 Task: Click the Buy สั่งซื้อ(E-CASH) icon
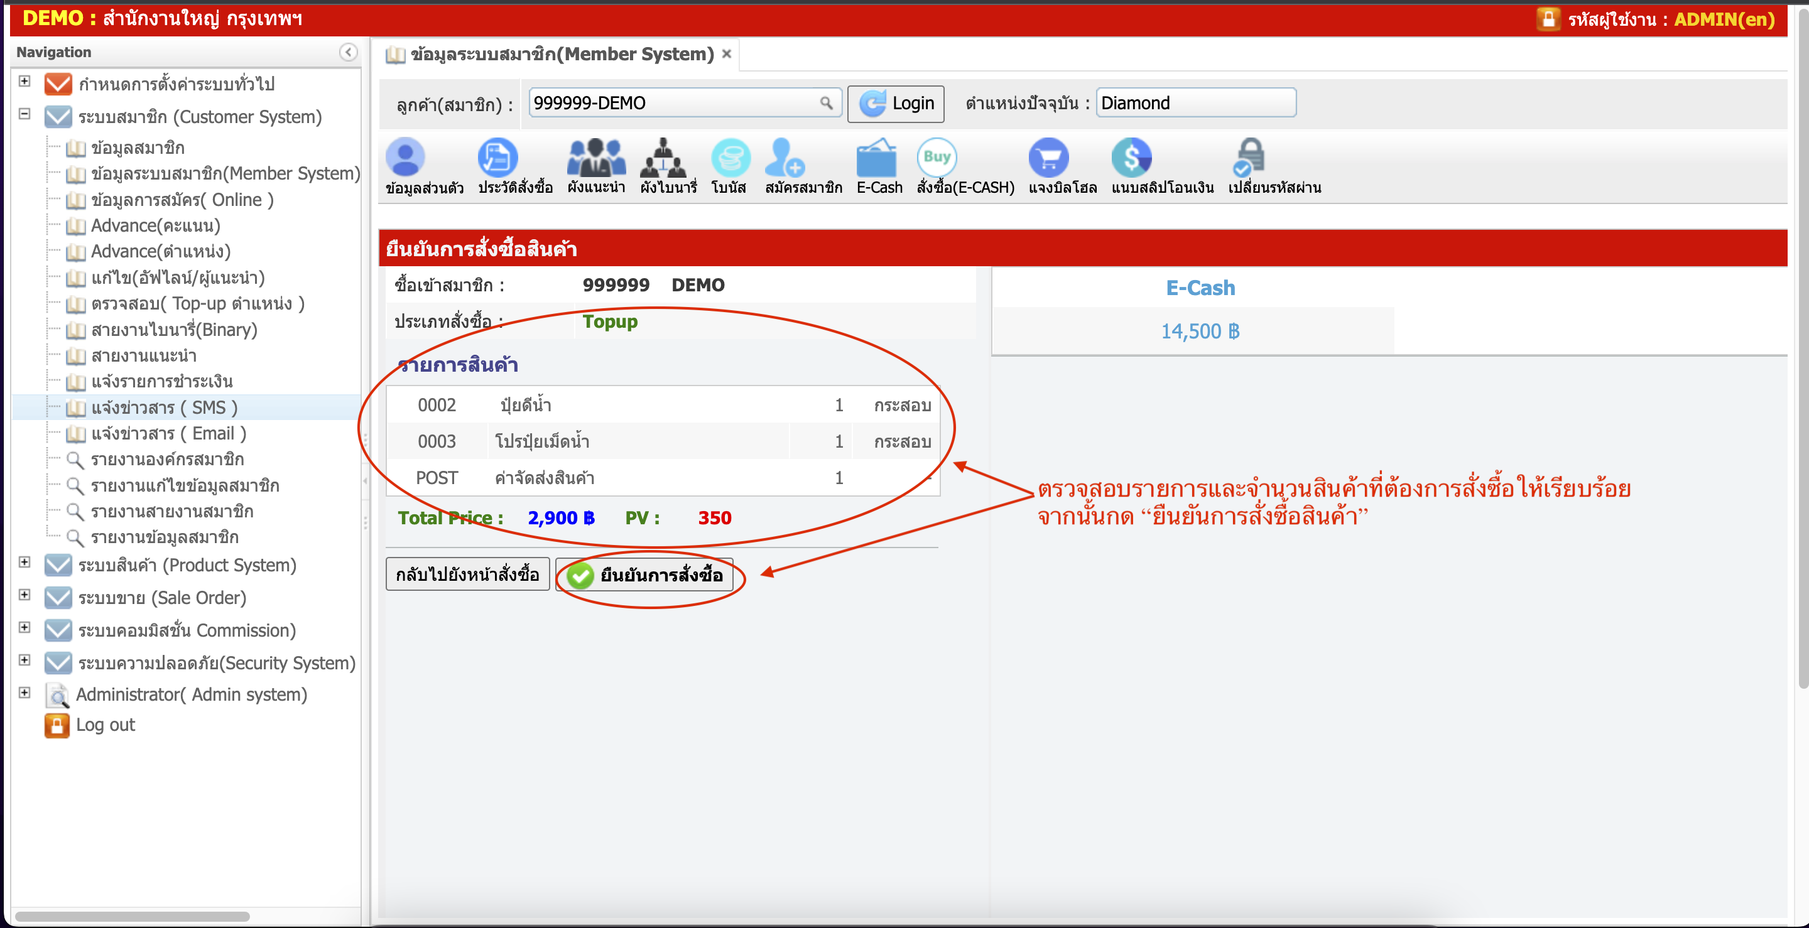[936, 157]
